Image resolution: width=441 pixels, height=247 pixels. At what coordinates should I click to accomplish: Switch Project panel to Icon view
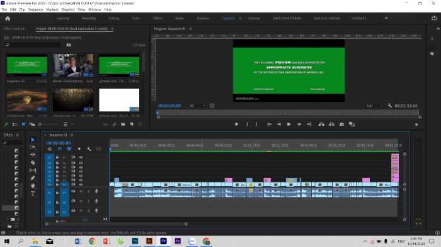(23, 124)
